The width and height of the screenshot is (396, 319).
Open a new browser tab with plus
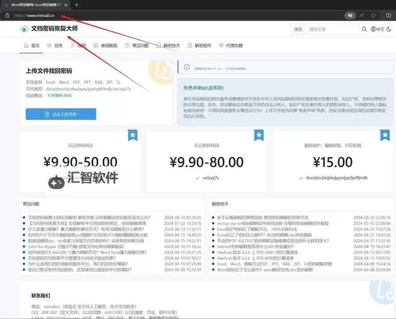coord(76,5)
